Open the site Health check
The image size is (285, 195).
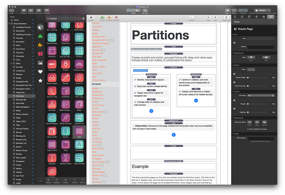tap(234, 10)
